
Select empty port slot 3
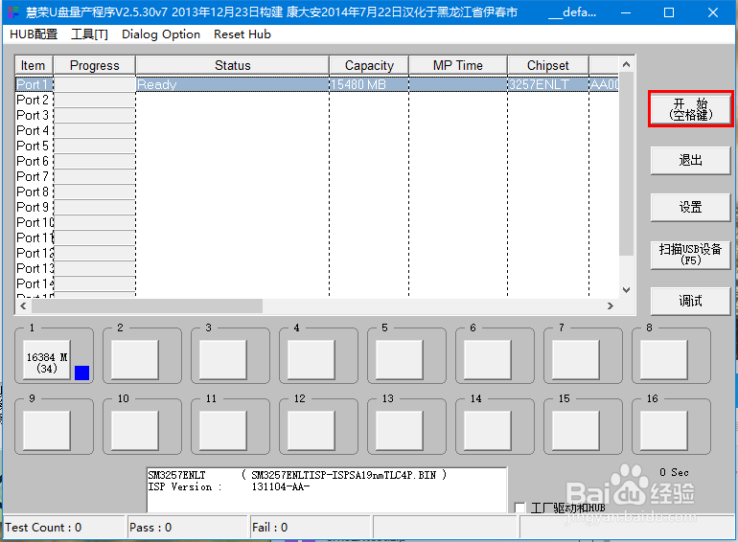click(x=223, y=360)
